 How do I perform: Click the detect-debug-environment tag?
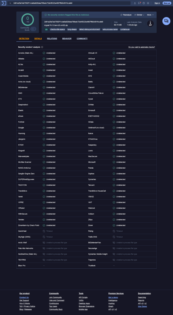click(89, 29)
